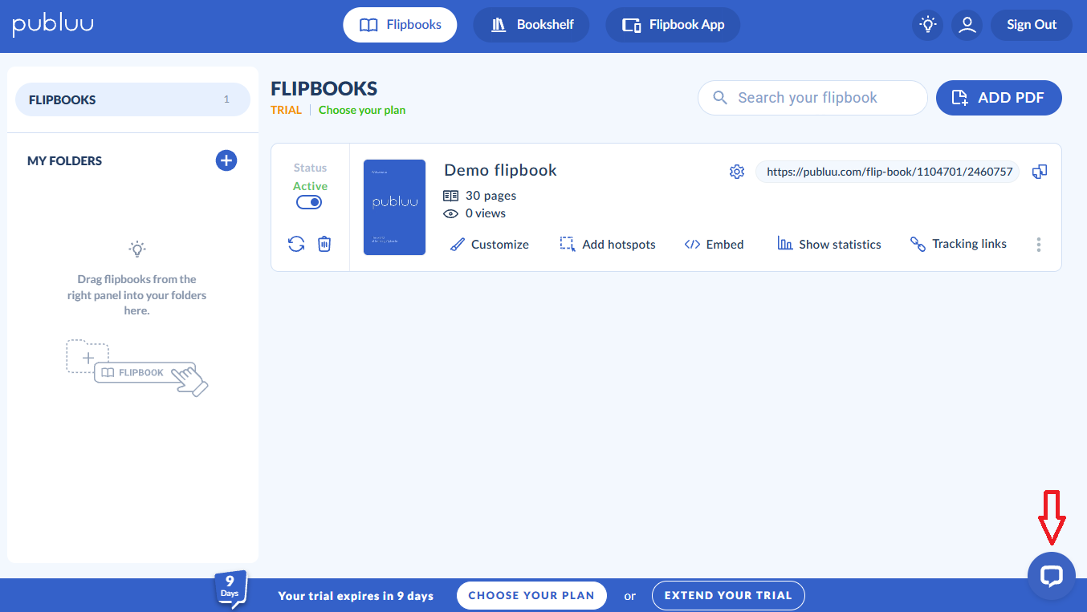Click the TRIAL label
1087x612 pixels.
tap(286, 111)
